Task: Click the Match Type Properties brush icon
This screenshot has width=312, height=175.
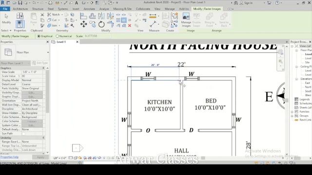Action: pyautogui.click(x=42, y=25)
